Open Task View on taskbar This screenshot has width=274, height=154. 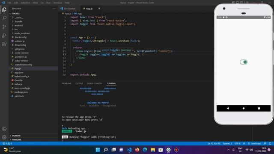coord(113,150)
